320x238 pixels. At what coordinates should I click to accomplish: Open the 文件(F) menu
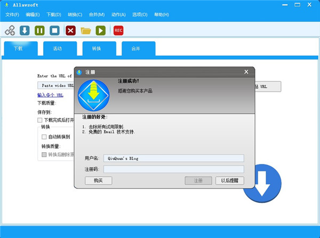(x=12, y=15)
